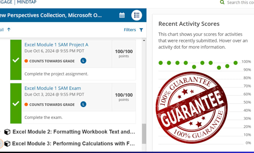
Task: Click Due Oct 3, 2024 date text
Action: point(54,94)
